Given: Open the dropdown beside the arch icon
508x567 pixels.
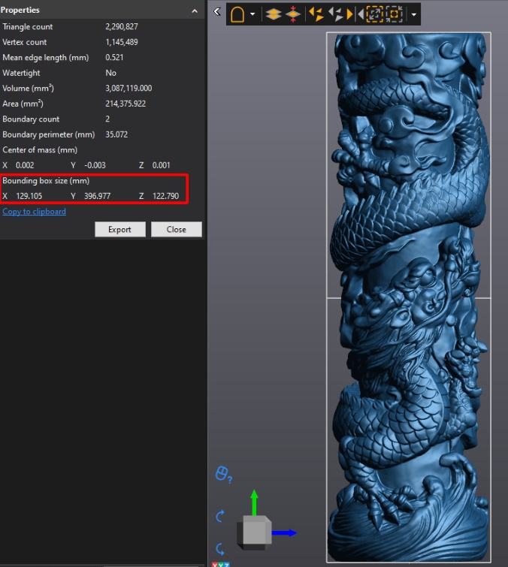Looking at the screenshot, I should pyautogui.click(x=252, y=14).
